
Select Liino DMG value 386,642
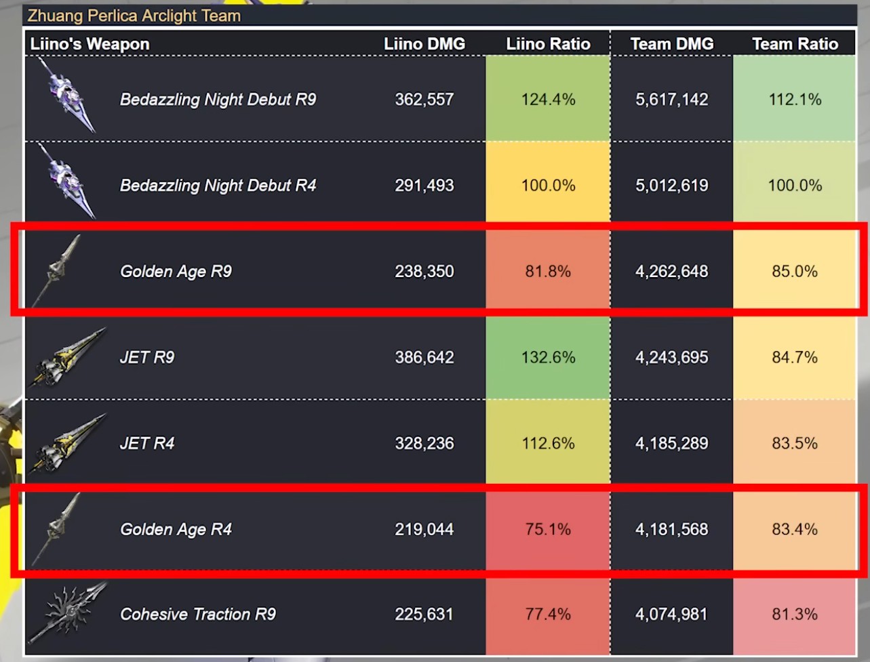(424, 357)
